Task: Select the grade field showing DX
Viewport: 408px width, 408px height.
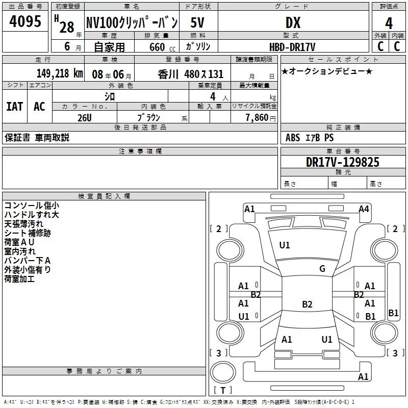Action: (x=293, y=23)
